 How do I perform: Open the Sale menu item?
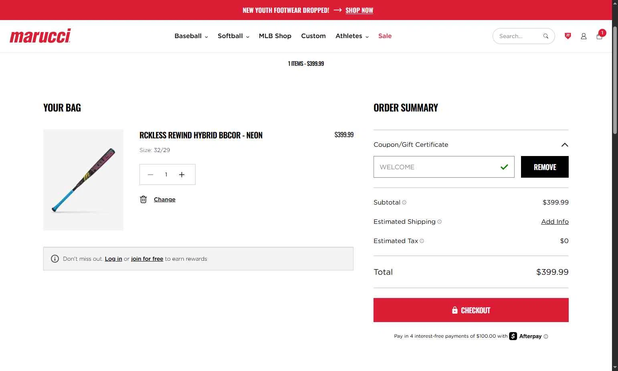coord(385,36)
